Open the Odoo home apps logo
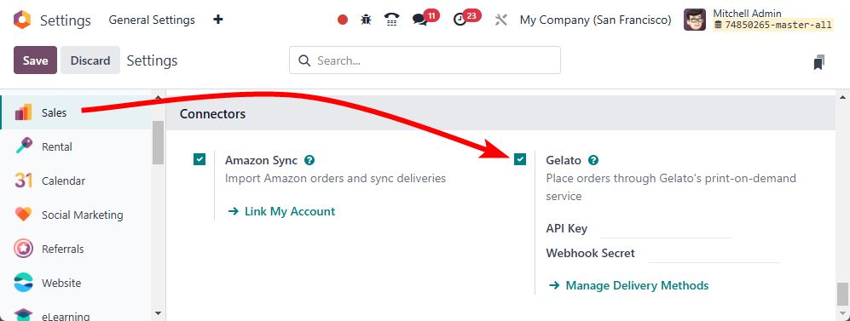Image resolution: width=850 pixels, height=321 pixels. point(21,20)
